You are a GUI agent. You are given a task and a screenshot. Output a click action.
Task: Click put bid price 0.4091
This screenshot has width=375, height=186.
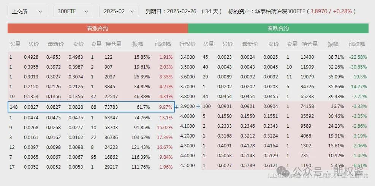[225, 146]
